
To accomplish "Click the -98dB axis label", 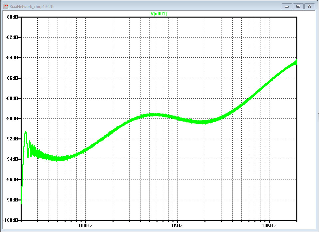I will tap(12, 200).
